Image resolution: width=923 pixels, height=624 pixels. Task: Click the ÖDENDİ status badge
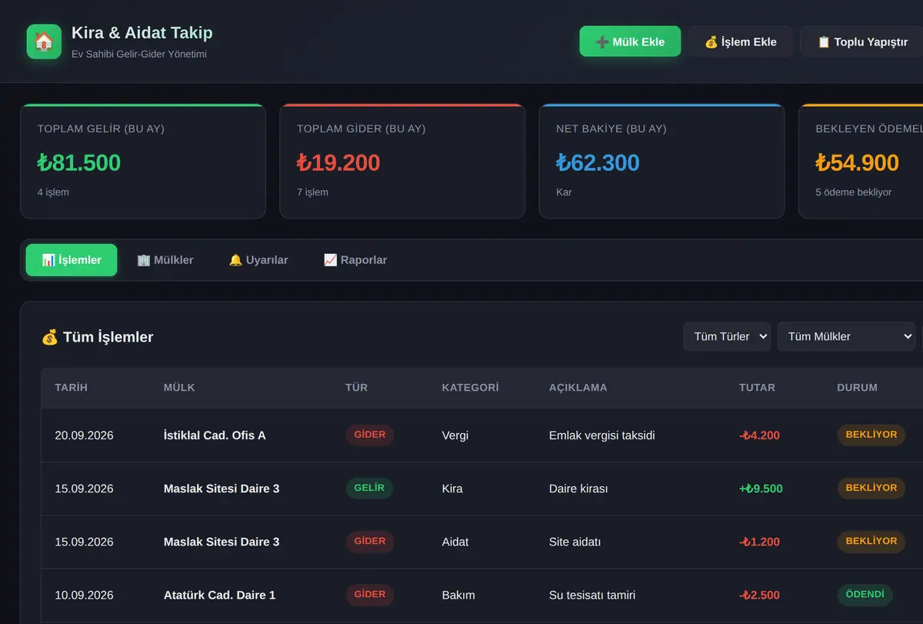(x=865, y=594)
